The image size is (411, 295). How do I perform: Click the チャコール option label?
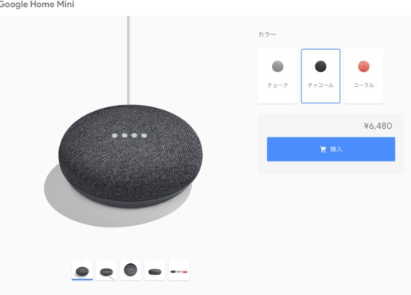321,85
